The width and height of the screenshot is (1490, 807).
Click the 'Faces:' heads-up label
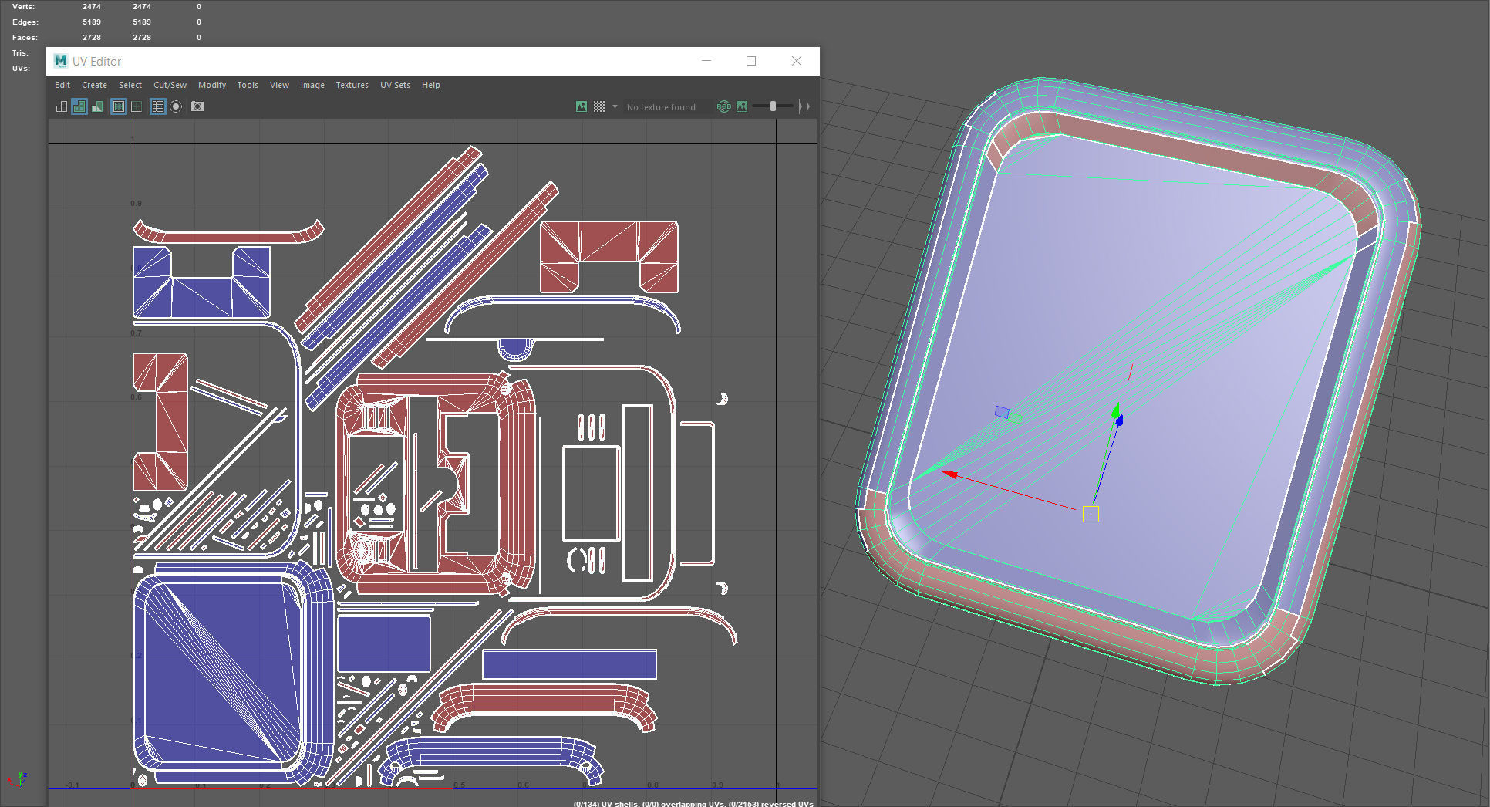coord(25,38)
